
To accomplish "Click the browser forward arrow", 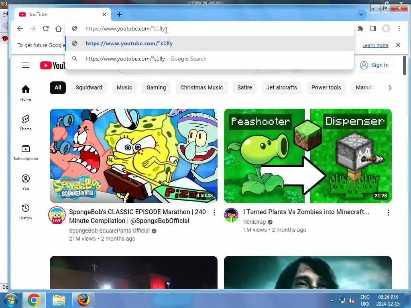I will click(x=33, y=28).
